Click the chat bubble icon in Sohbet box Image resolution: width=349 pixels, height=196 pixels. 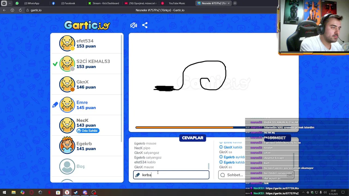click(222, 175)
